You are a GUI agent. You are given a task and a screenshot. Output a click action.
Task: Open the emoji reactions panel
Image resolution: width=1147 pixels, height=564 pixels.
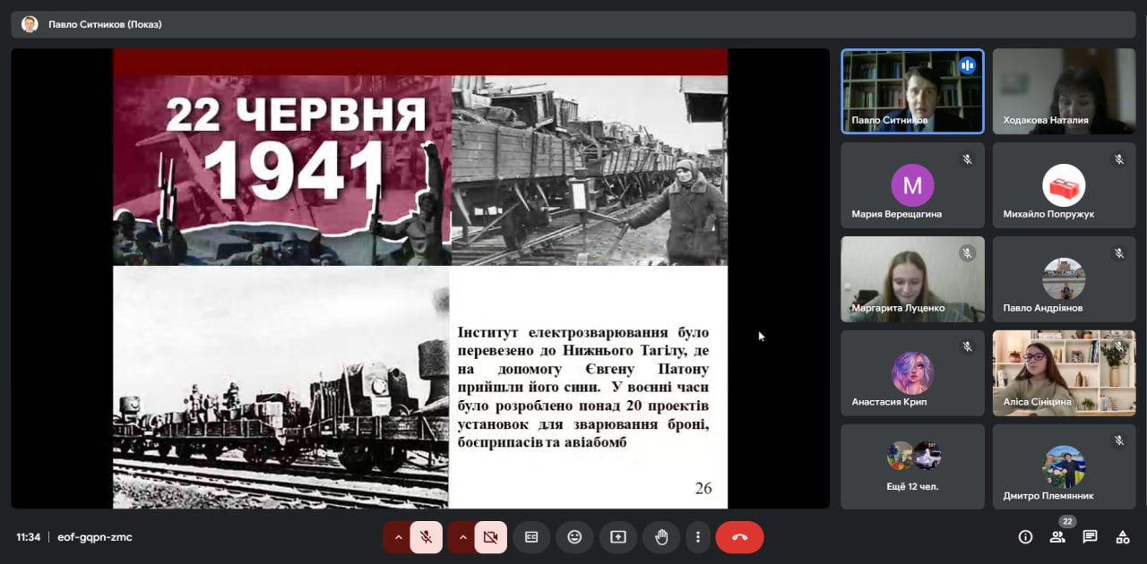[574, 537]
